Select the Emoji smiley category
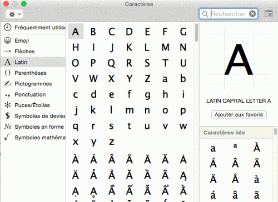The width and height of the screenshot is (278, 202). pos(8,41)
